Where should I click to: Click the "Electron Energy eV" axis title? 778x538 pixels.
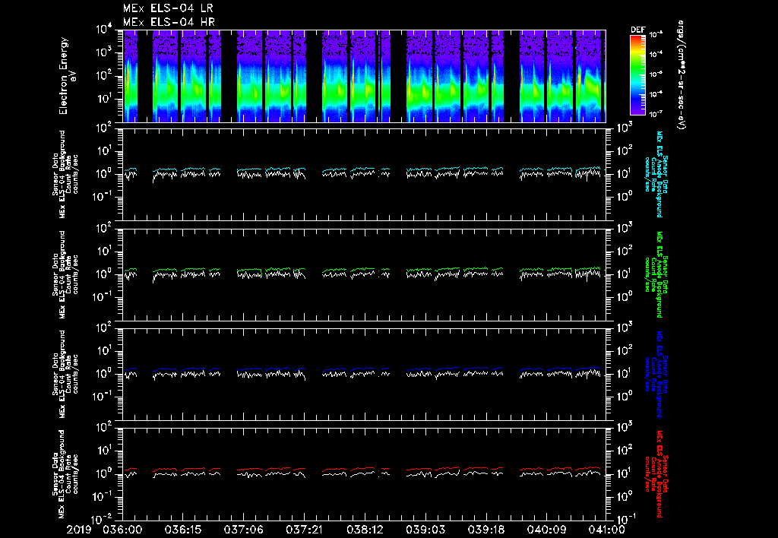click(x=67, y=76)
